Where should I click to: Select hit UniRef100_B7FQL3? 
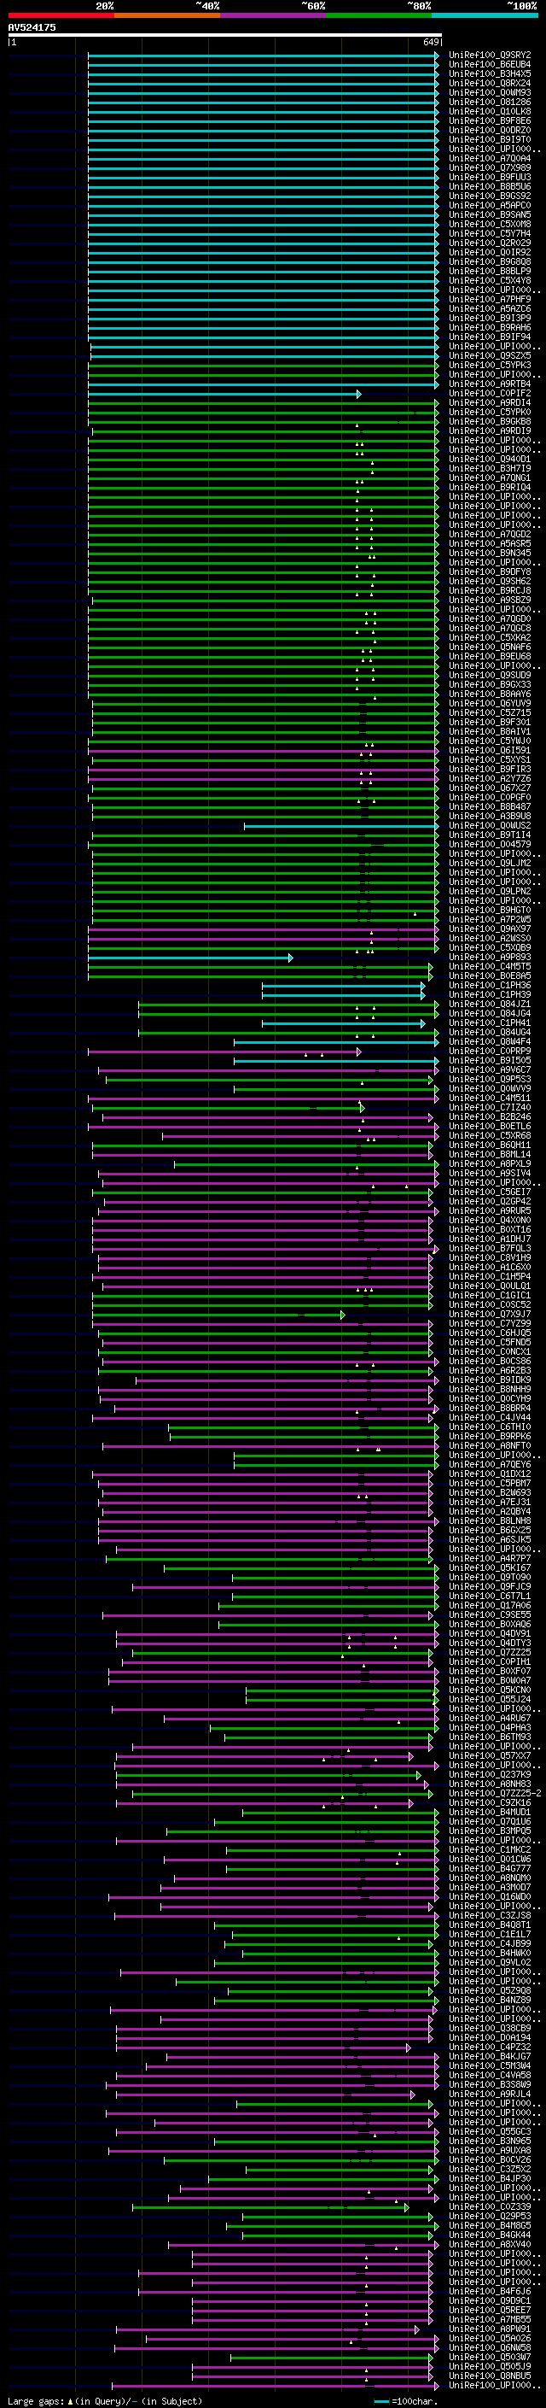[489, 1249]
